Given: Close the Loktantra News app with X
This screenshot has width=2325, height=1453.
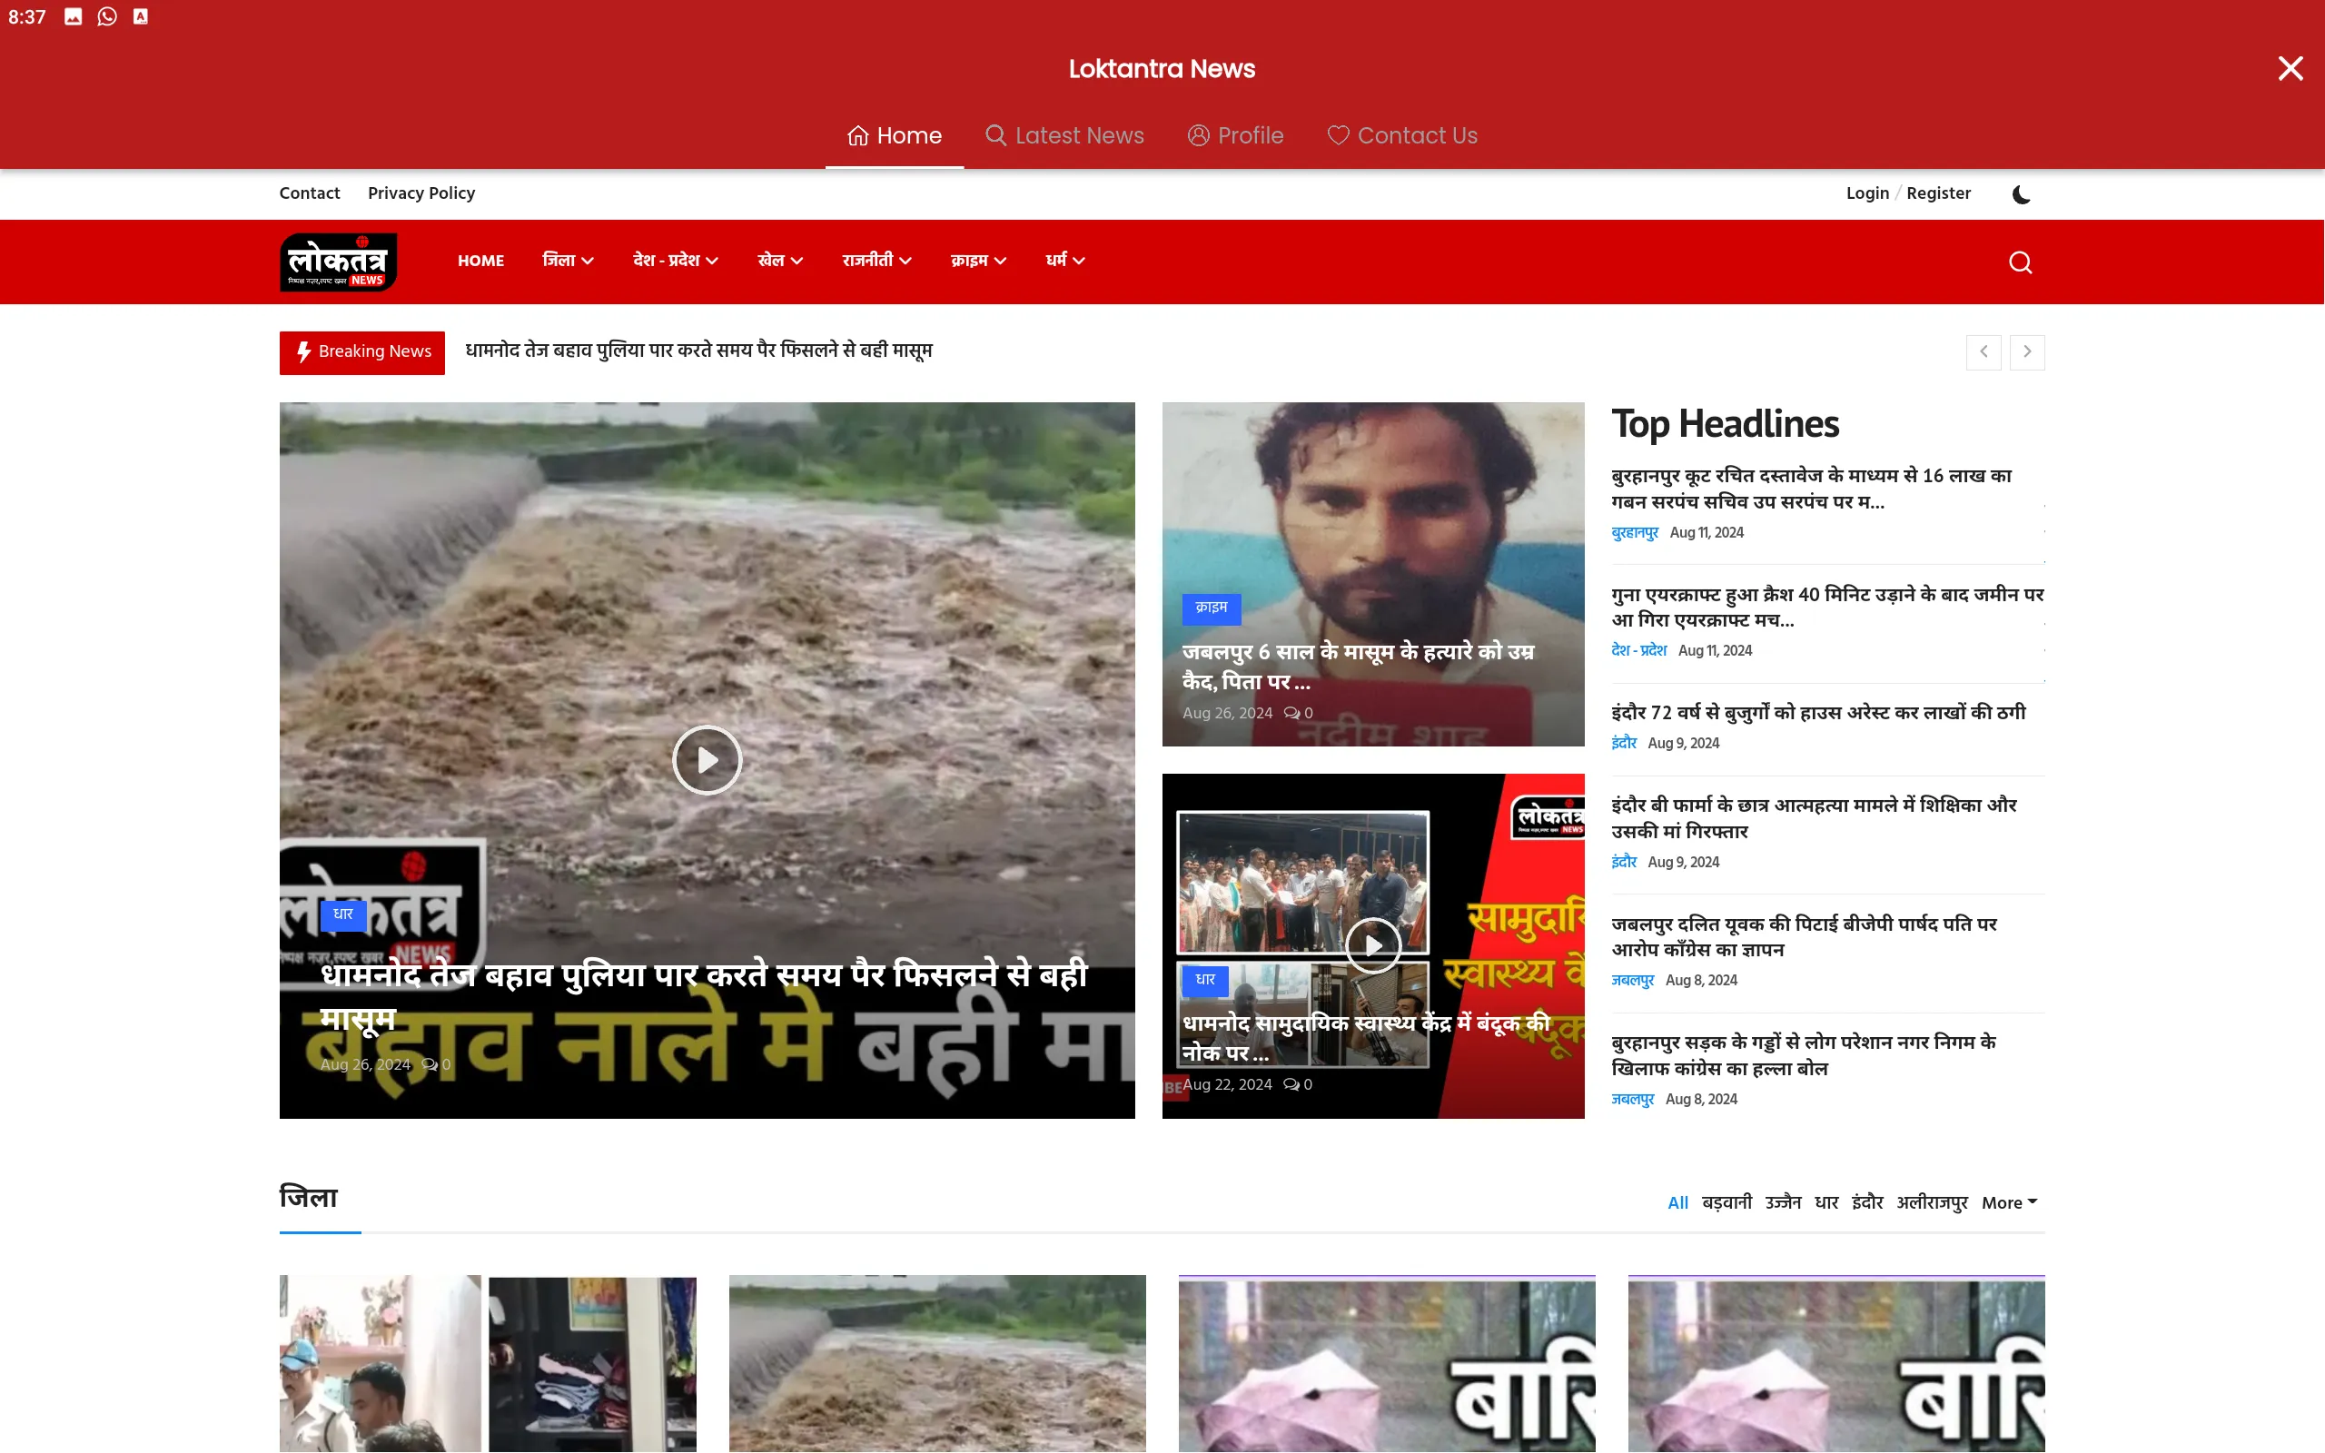Looking at the screenshot, I should pos(2290,68).
